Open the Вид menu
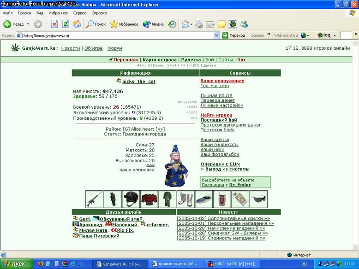359x269 pixels. [40, 13]
